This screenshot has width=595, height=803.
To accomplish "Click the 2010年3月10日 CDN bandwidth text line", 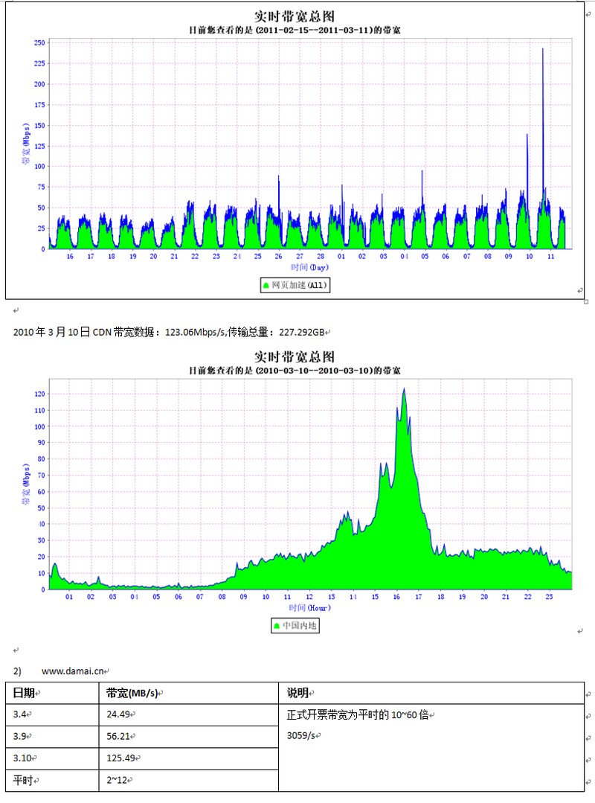I will pyautogui.click(x=169, y=332).
